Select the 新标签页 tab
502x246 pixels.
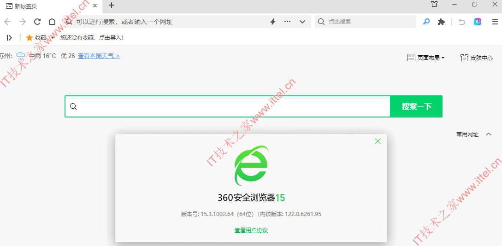tap(51, 6)
